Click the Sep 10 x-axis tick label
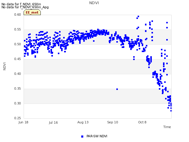 tap(113, 122)
